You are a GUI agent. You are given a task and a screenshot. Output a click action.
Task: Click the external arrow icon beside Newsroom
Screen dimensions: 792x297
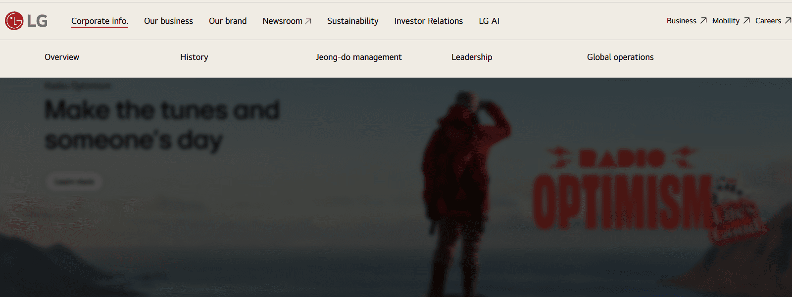[308, 21]
